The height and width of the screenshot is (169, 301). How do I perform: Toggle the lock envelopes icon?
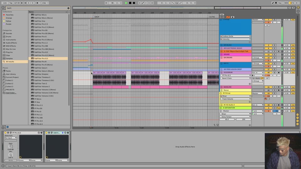pos(232,17)
